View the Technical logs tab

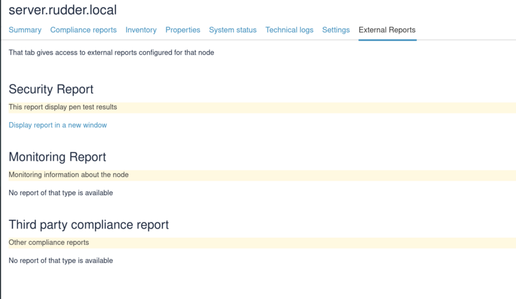pyautogui.click(x=289, y=30)
